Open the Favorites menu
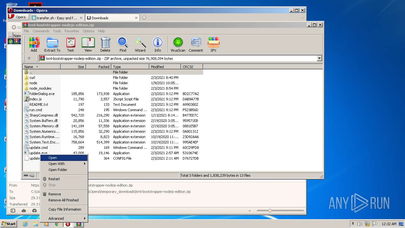Image resolution: width=405 pixels, height=228 pixels. (72, 31)
